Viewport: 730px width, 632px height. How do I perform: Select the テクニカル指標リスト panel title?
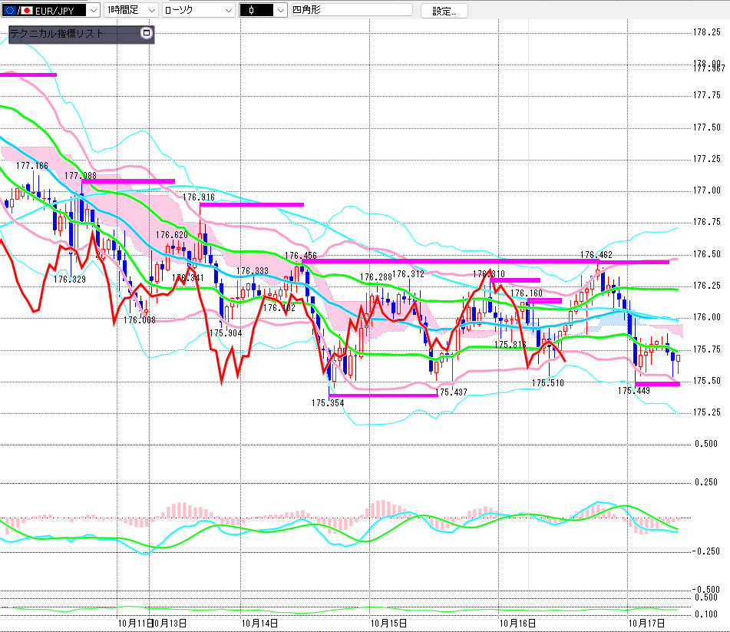56,34
